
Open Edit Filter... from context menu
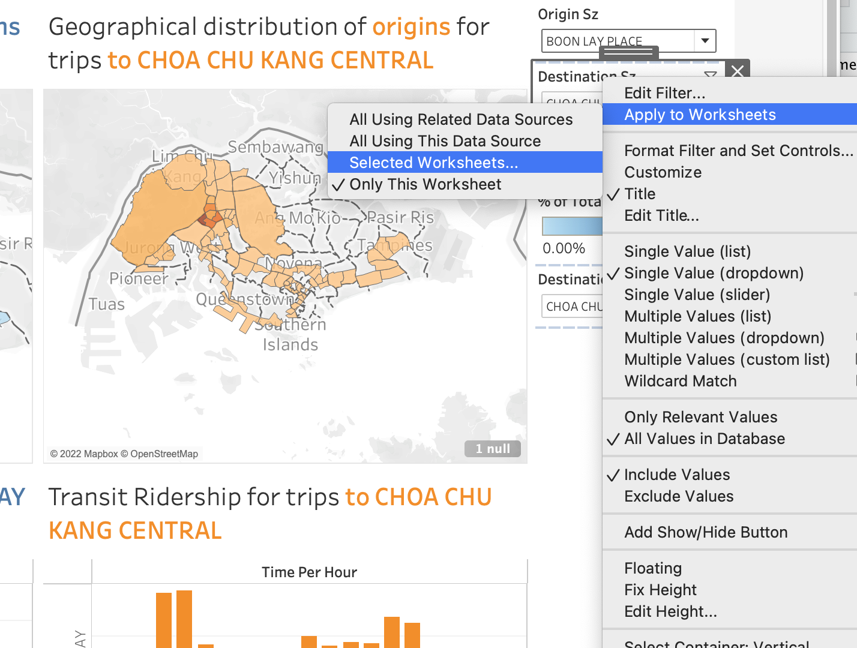pyautogui.click(x=664, y=93)
